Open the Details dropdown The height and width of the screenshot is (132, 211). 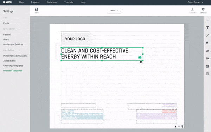coord(114,11)
